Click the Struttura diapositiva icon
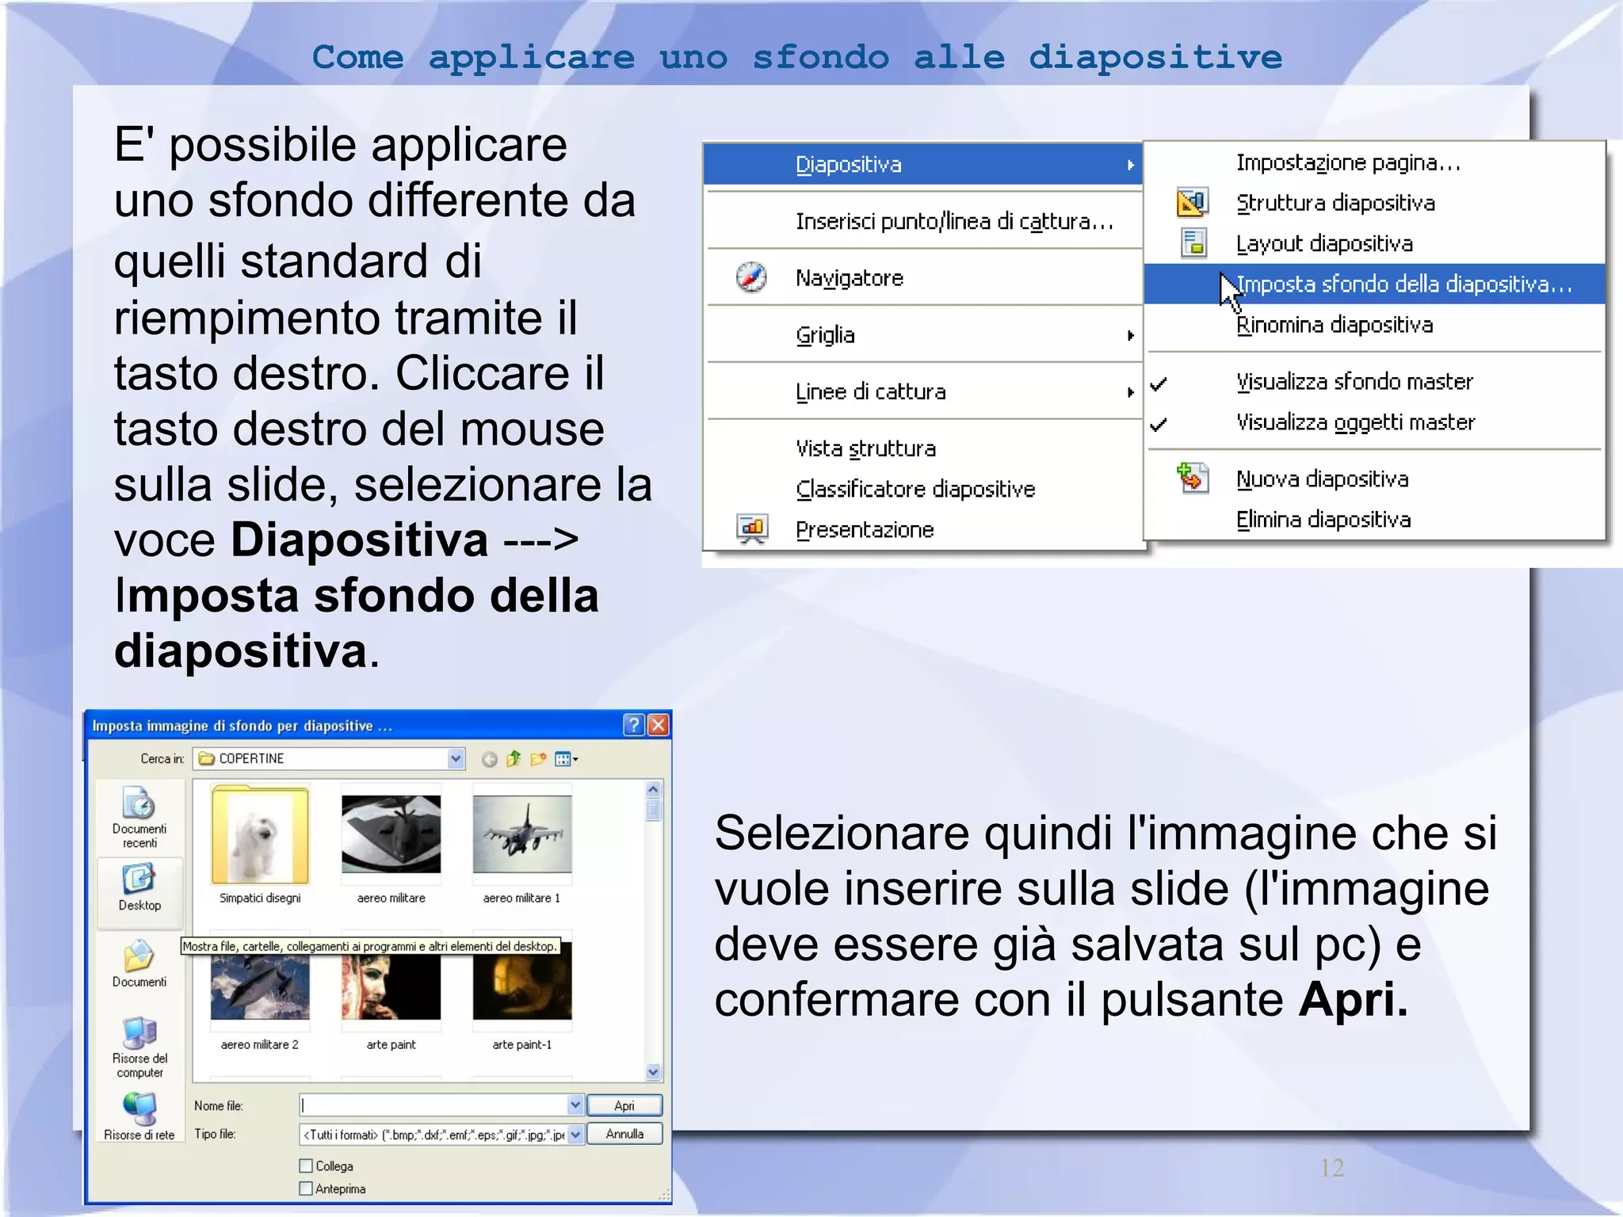 [1192, 203]
